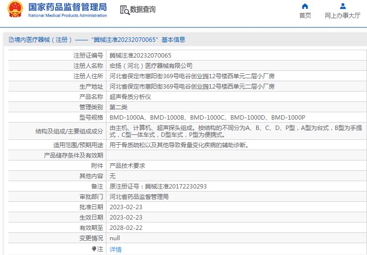367x255 pixels.
Task: Click registration number value 冀械注准20232070065
Action: tap(140, 56)
